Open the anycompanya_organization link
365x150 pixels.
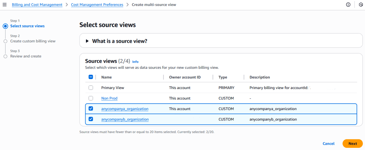coord(125,109)
